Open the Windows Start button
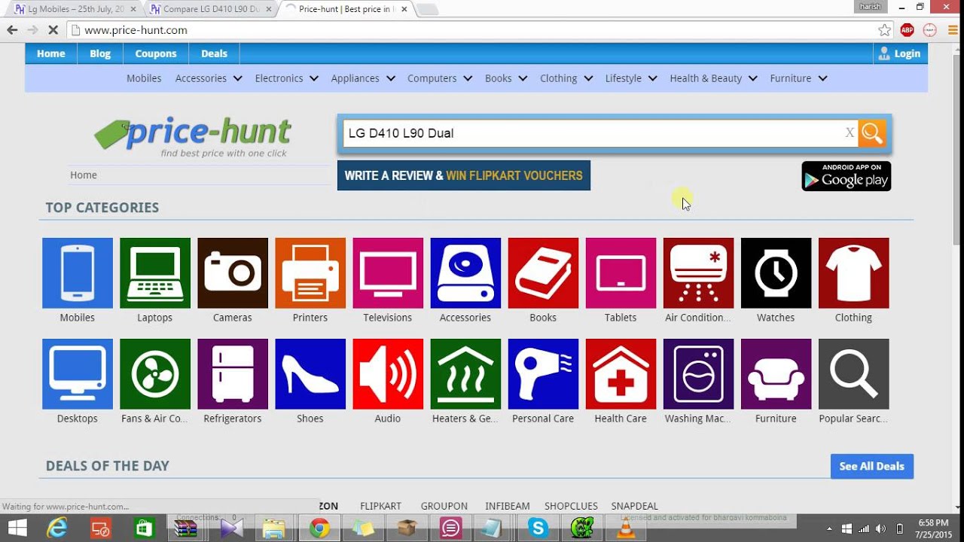Screen dimensions: 964x542 (17, 528)
